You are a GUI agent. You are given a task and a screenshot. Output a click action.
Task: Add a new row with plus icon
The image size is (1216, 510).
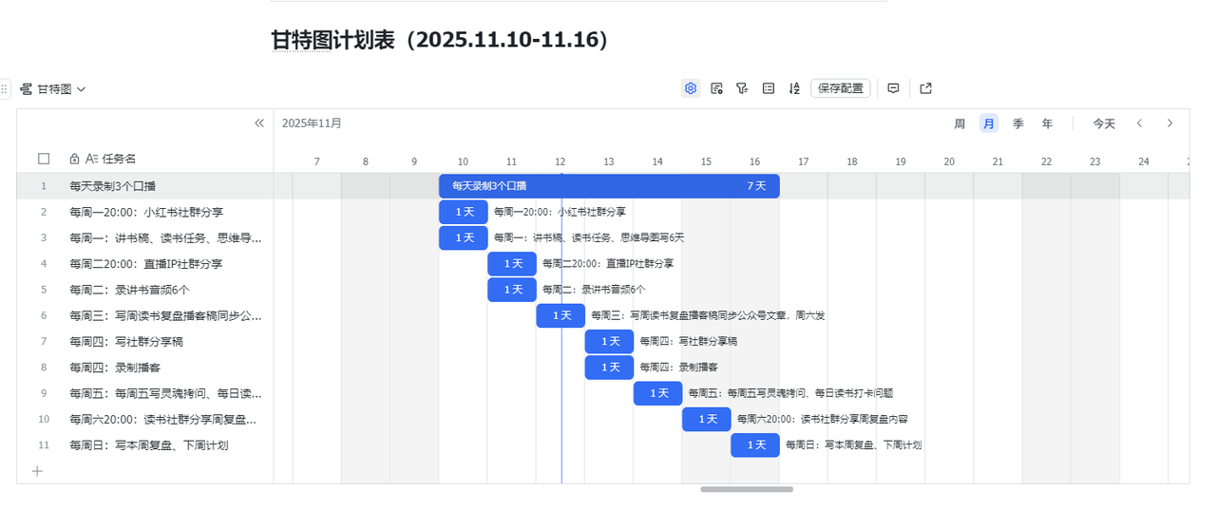tap(38, 470)
